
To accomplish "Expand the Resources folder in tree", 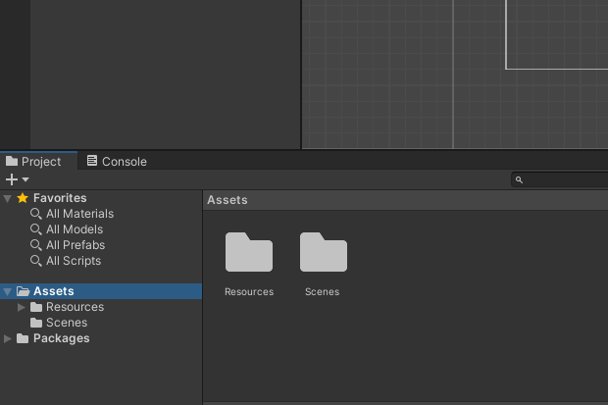I will [22, 307].
